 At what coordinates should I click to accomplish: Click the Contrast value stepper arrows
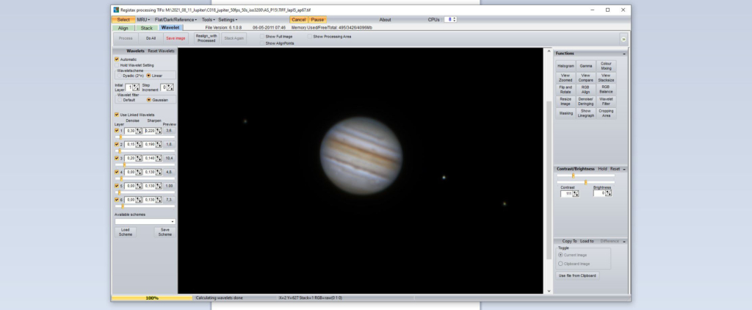576,194
